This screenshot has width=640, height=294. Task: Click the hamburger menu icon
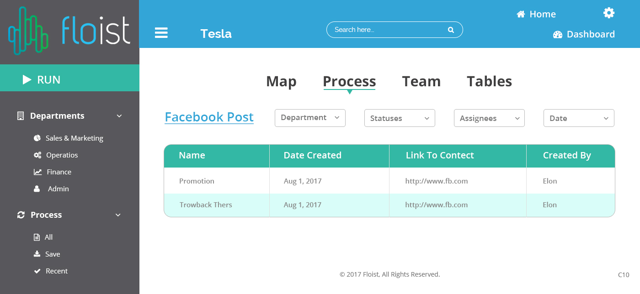pyautogui.click(x=161, y=33)
